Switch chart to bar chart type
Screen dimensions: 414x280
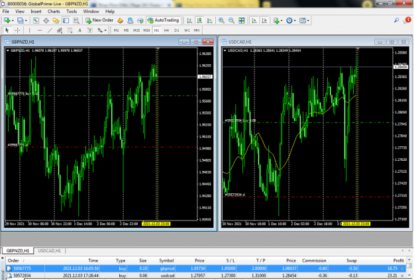click(x=189, y=21)
